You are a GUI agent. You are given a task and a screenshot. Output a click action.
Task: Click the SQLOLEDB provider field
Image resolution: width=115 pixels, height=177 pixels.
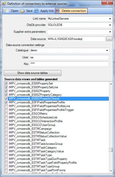[x=80, y=25]
